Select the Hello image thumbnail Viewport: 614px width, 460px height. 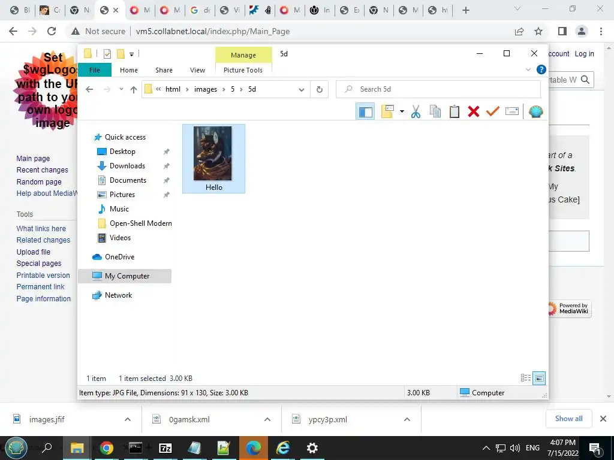[x=213, y=158]
